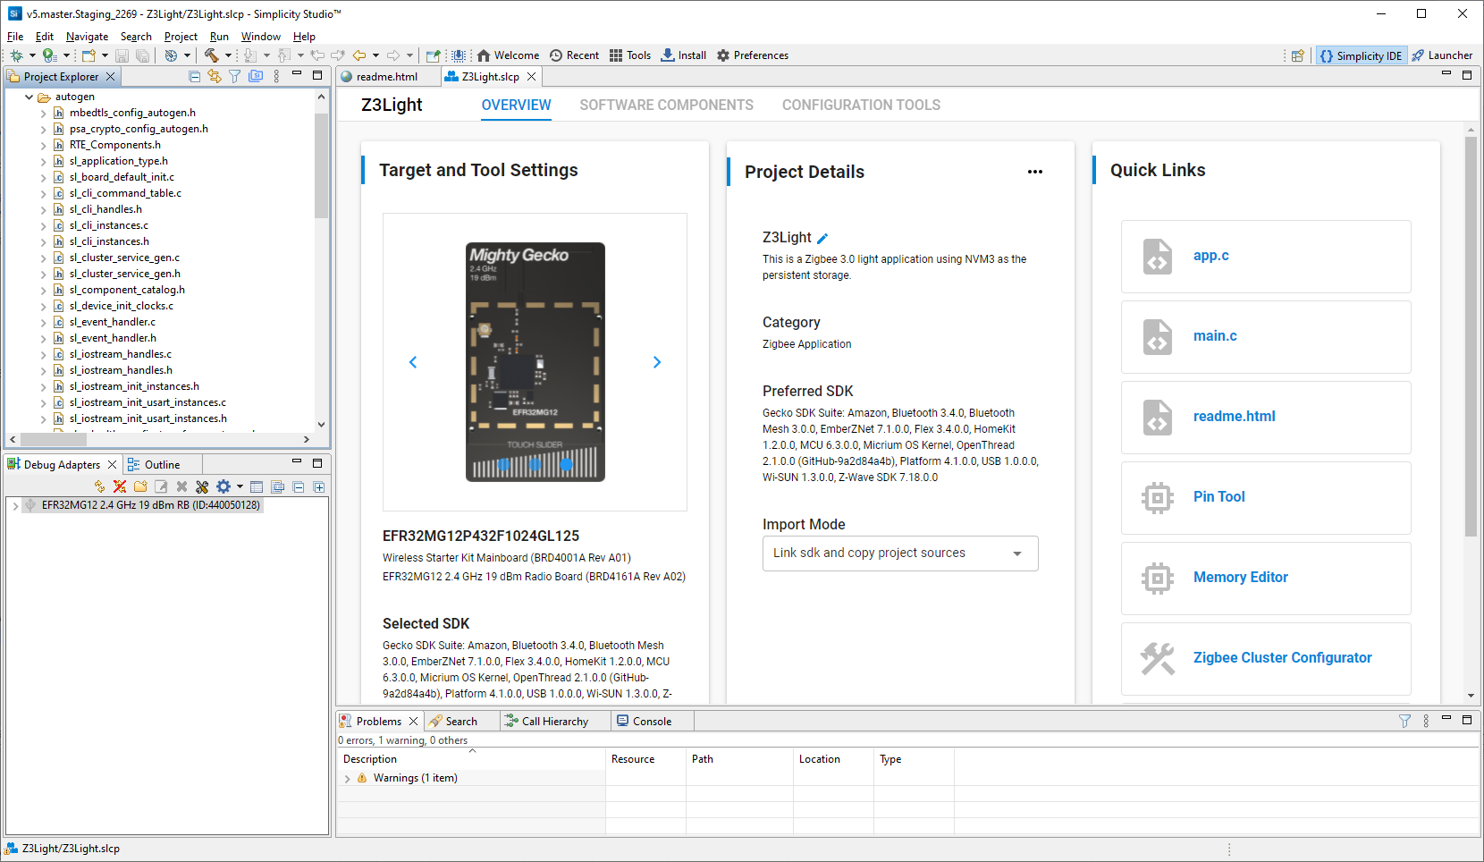Click the pencil icon next to Z3Light
Viewport: 1484px width, 862px height.
822,239
